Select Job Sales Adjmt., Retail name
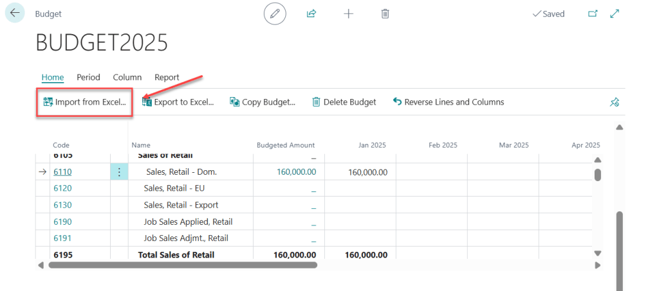This screenshot has width=659, height=291. click(x=186, y=238)
